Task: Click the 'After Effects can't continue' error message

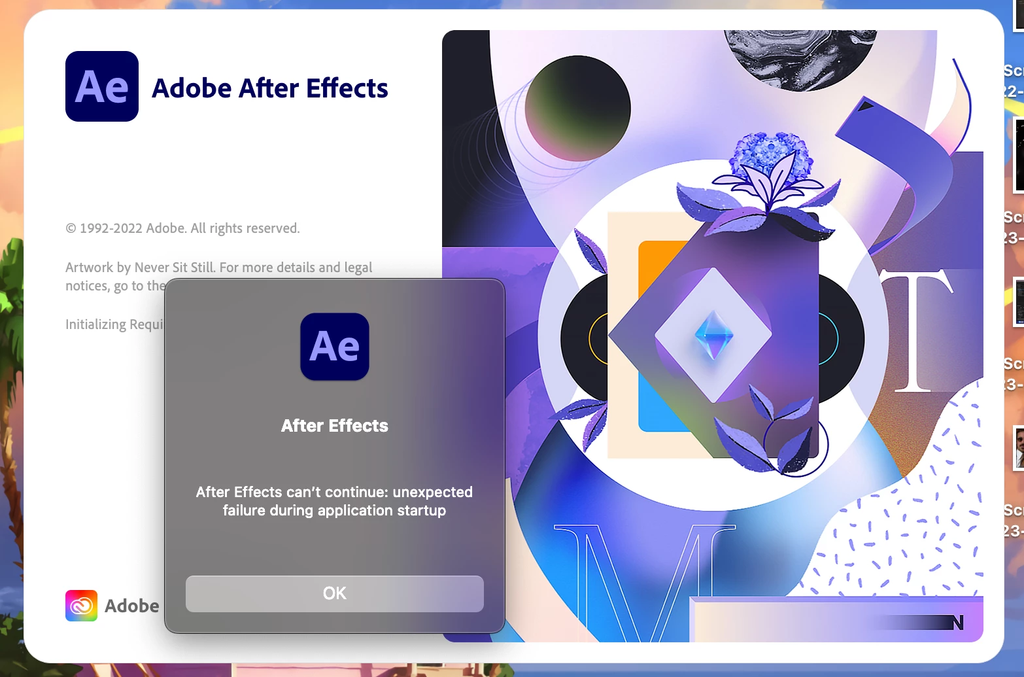Action: coord(334,501)
